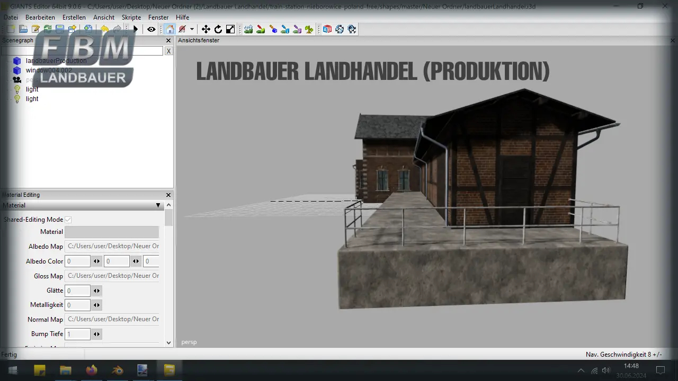
Task: Select the green tree placement tool
Action: click(309, 29)
